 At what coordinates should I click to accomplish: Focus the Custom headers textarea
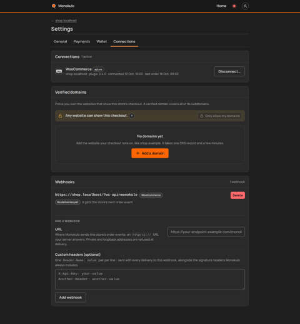150,280
